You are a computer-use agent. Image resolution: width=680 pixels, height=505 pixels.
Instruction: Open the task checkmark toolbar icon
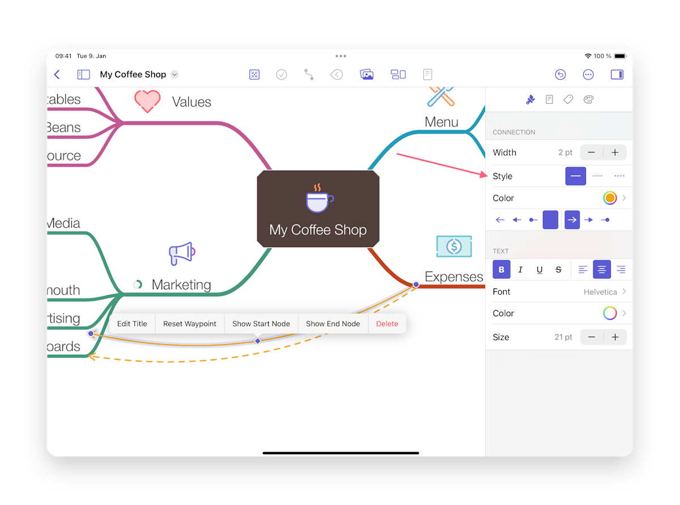[x=281, y=74]
